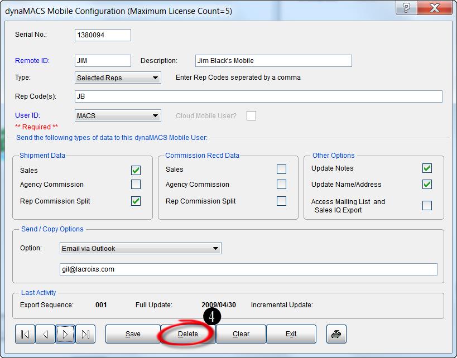
Task: Check Commission Recd Data Sales box
Action: [282, 170]
